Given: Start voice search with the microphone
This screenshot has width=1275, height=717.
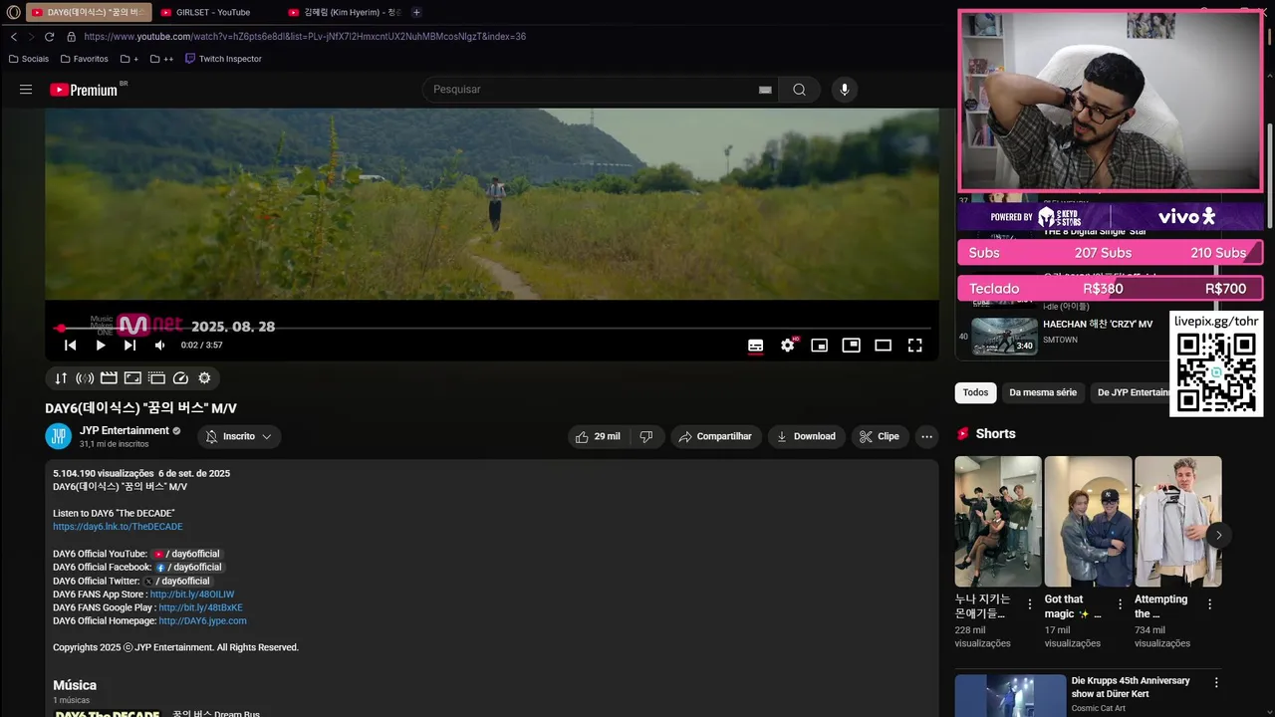Looking at the screenshot, I should click(x=845, y=90).
